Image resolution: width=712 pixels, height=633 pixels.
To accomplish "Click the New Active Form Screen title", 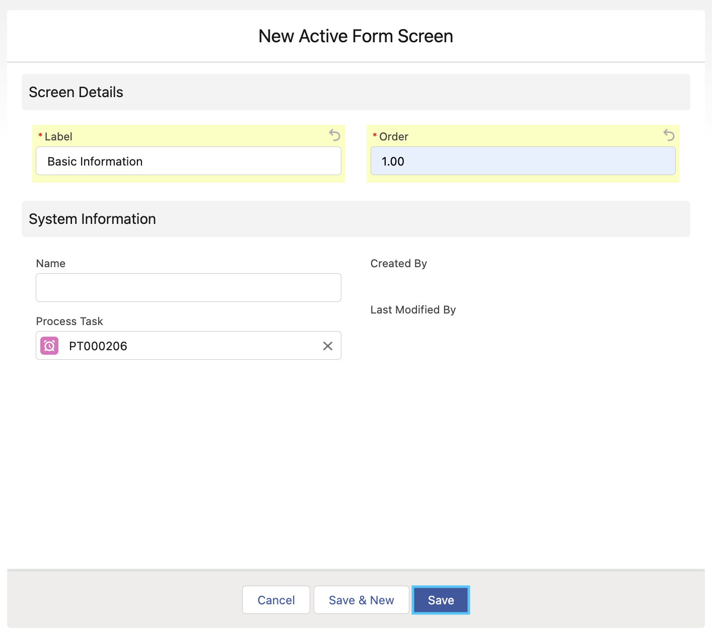I will (x=355, y=36).
